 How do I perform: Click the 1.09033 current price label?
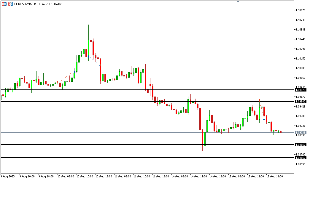coord(301,132)
